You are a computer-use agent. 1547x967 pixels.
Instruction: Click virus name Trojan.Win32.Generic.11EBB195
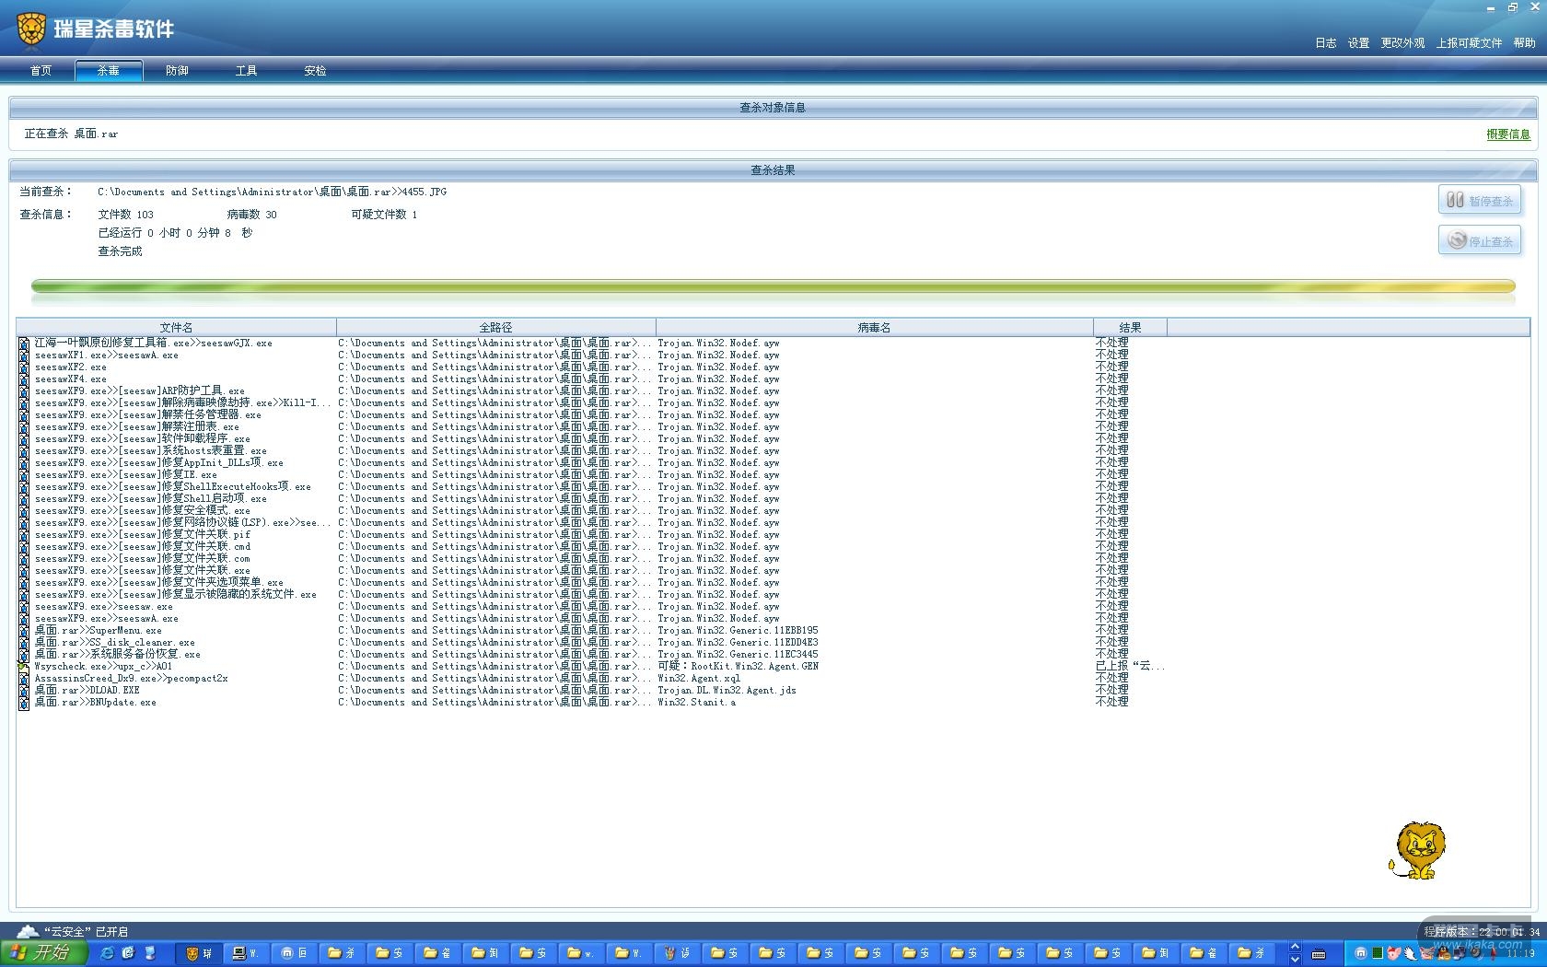(738, 631)
